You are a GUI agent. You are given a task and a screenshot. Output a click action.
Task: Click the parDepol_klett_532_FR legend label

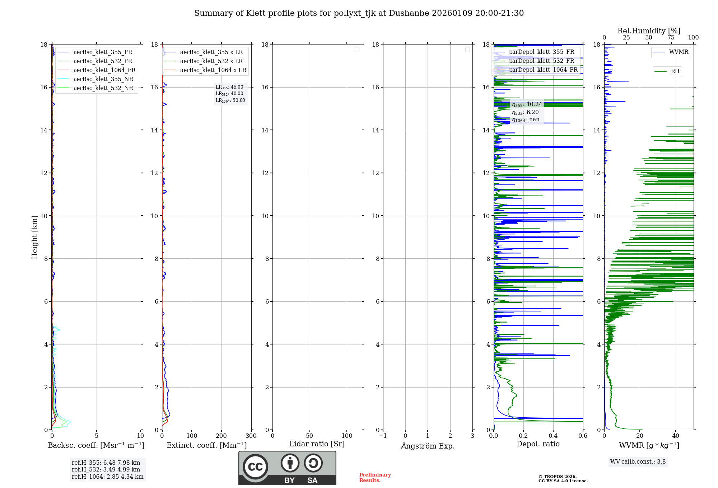tap(541, 61)
